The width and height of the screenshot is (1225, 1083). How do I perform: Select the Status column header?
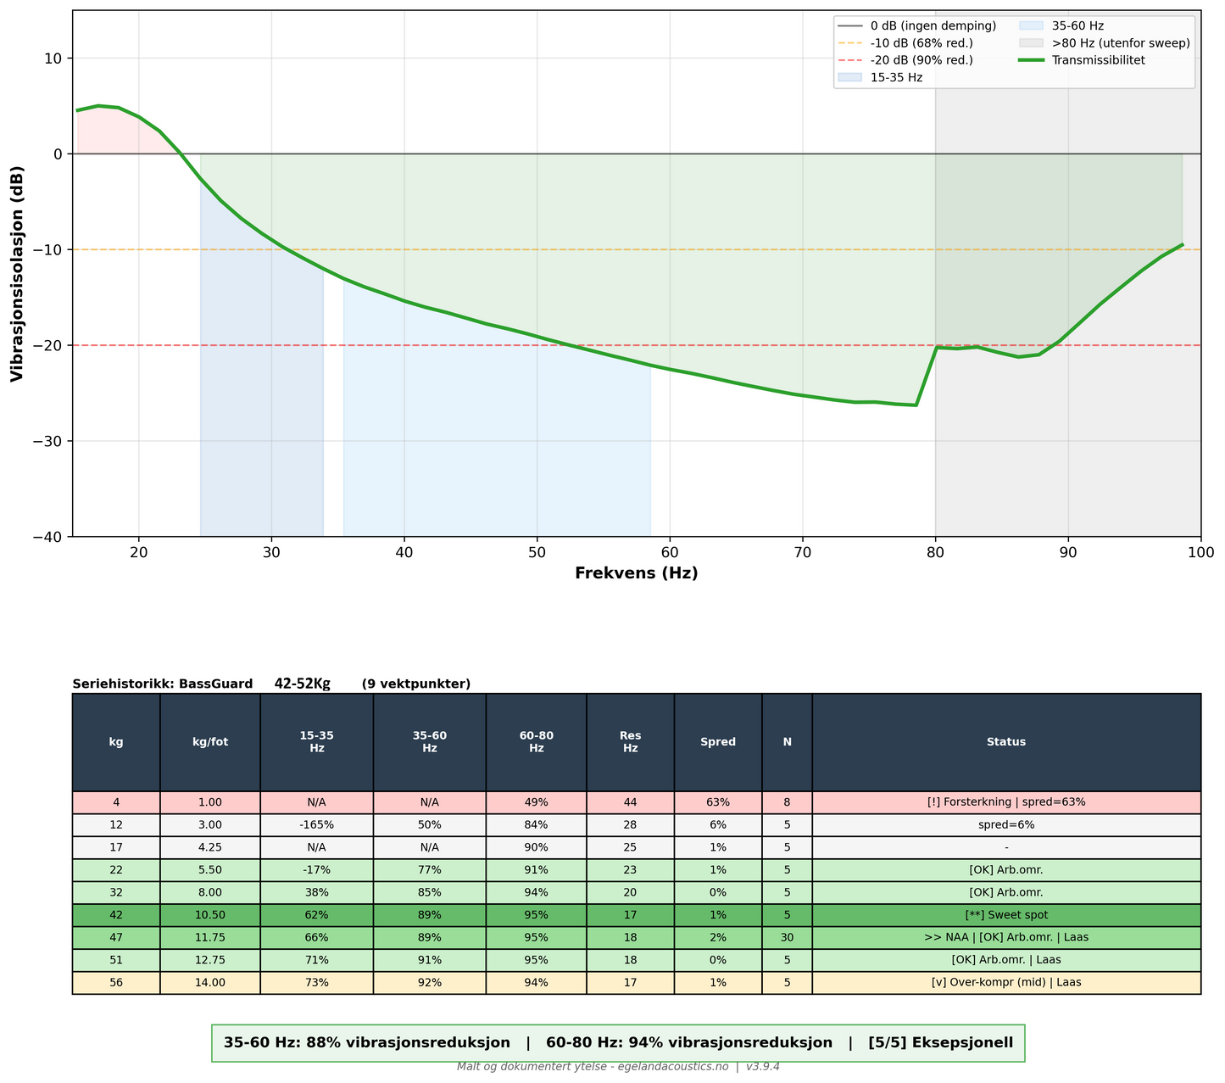[1005, 742]
